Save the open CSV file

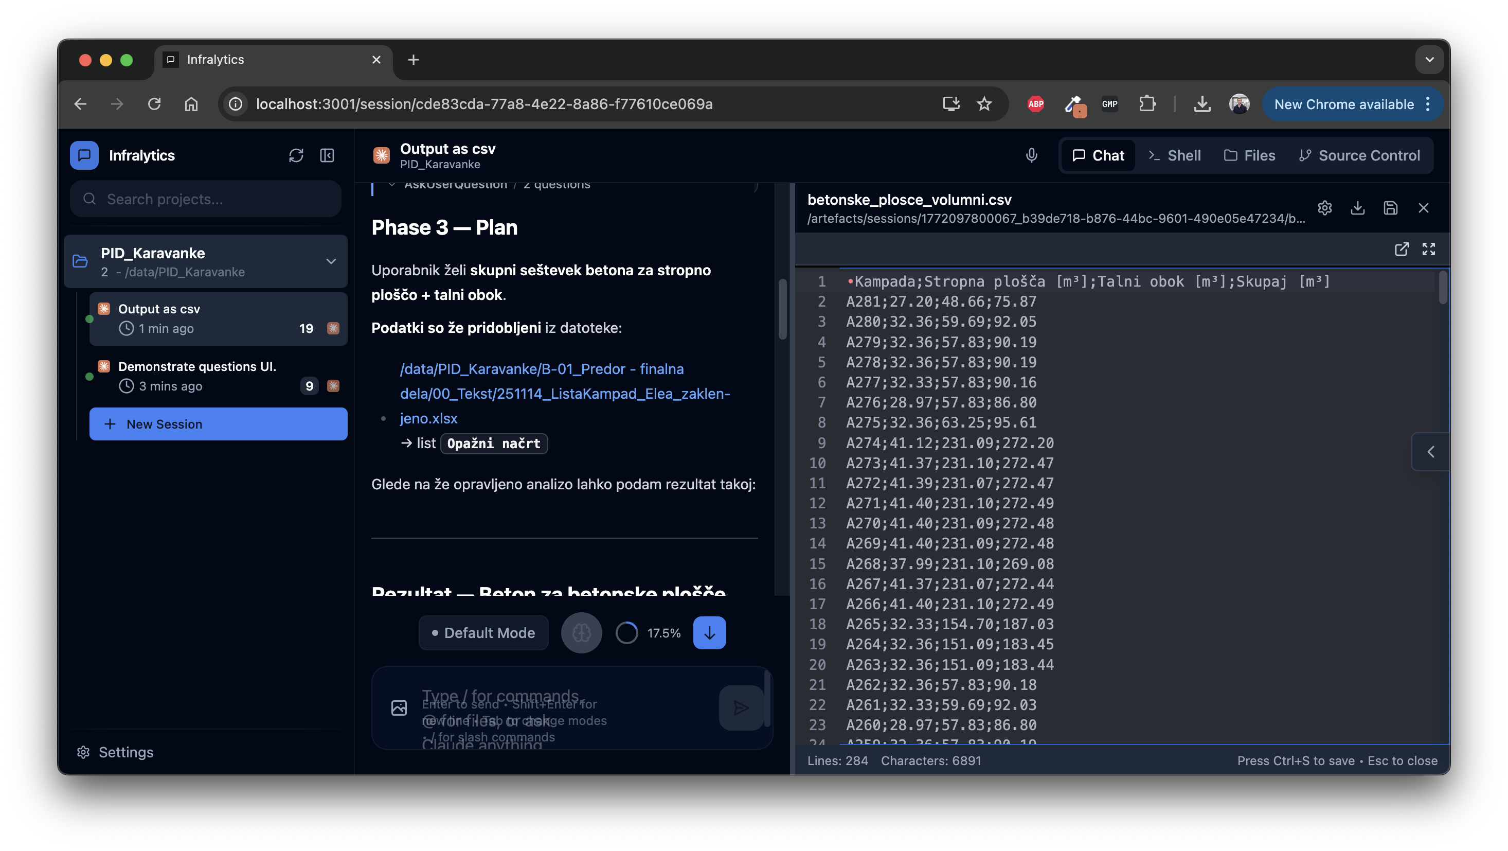click(1391, 208)
